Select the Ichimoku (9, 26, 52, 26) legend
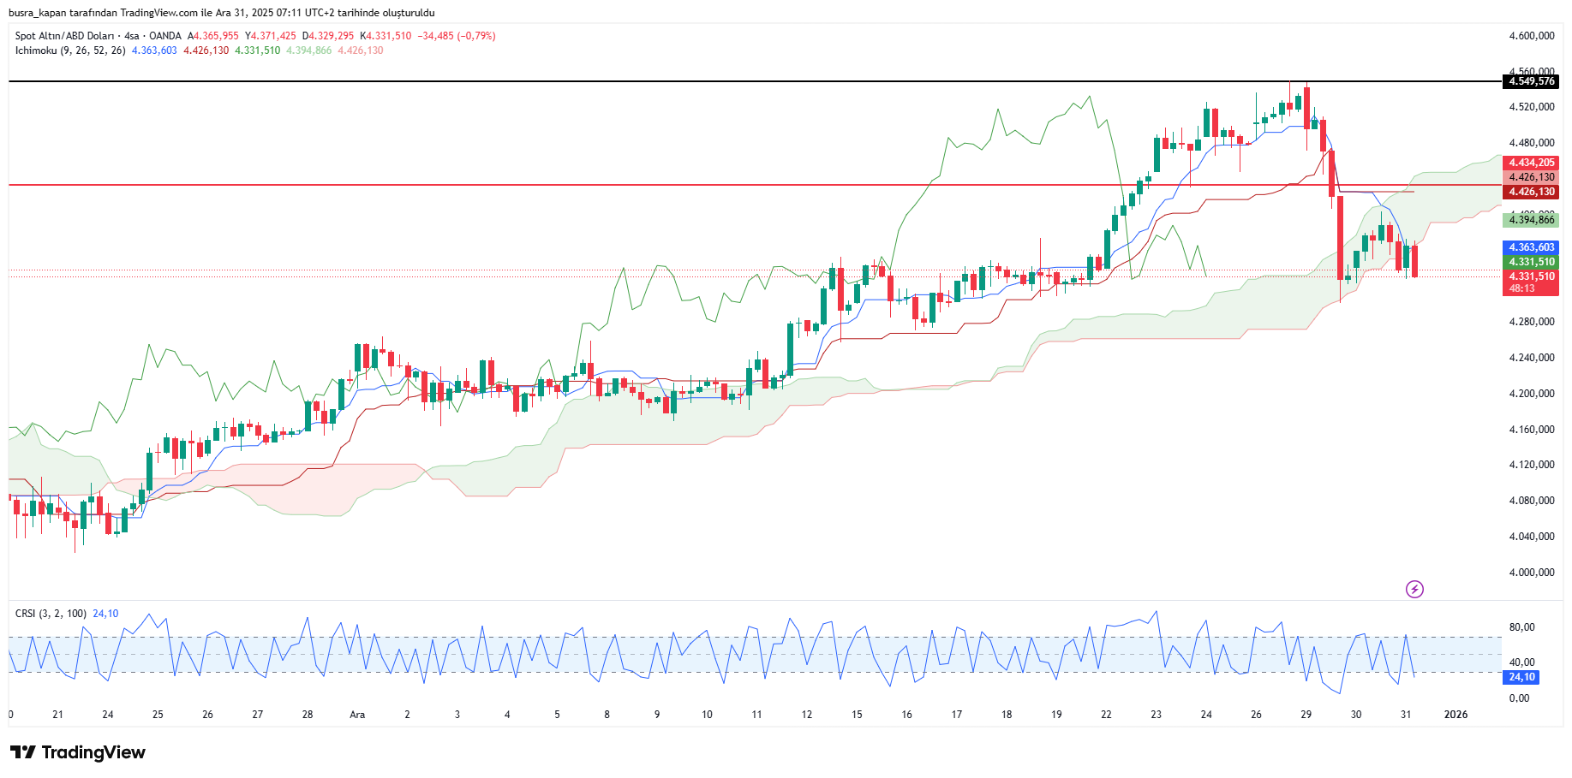1572x778 pixels. click(x=70, y=50)
